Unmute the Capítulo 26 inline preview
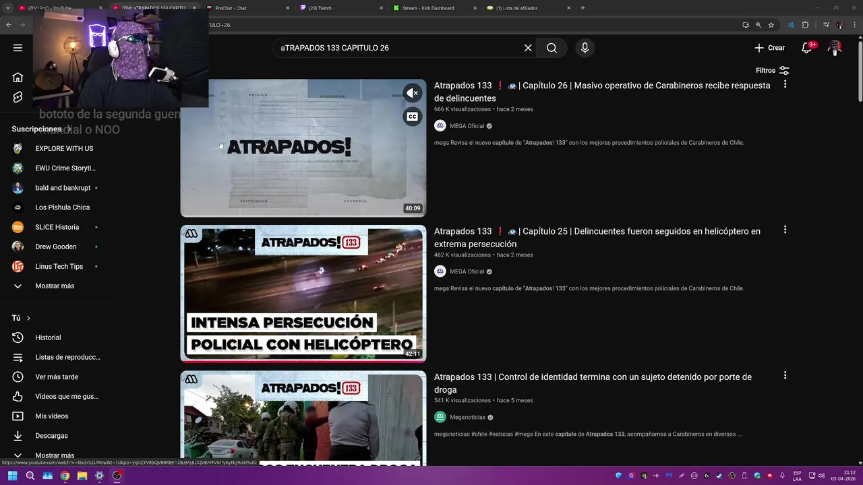This screenshot has width=863, height=485. point(412,93)
